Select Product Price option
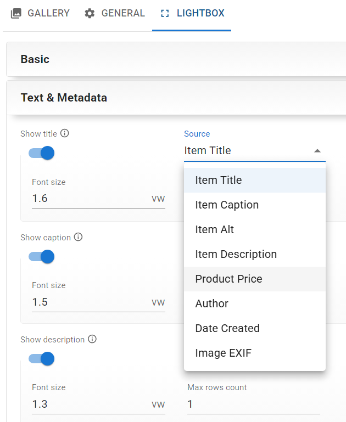Screen dimensions: 346x422 [x=228, y=279]
